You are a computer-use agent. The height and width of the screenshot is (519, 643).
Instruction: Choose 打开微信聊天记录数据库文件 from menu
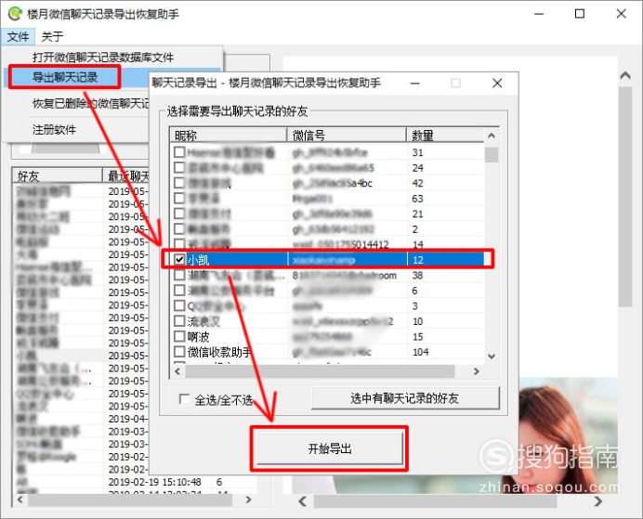[x=103, y=58]
